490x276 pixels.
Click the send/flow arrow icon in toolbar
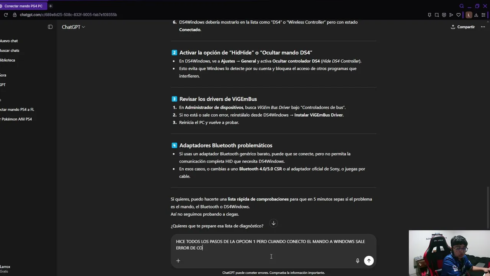pyautogui.click(x=451, y=15)
